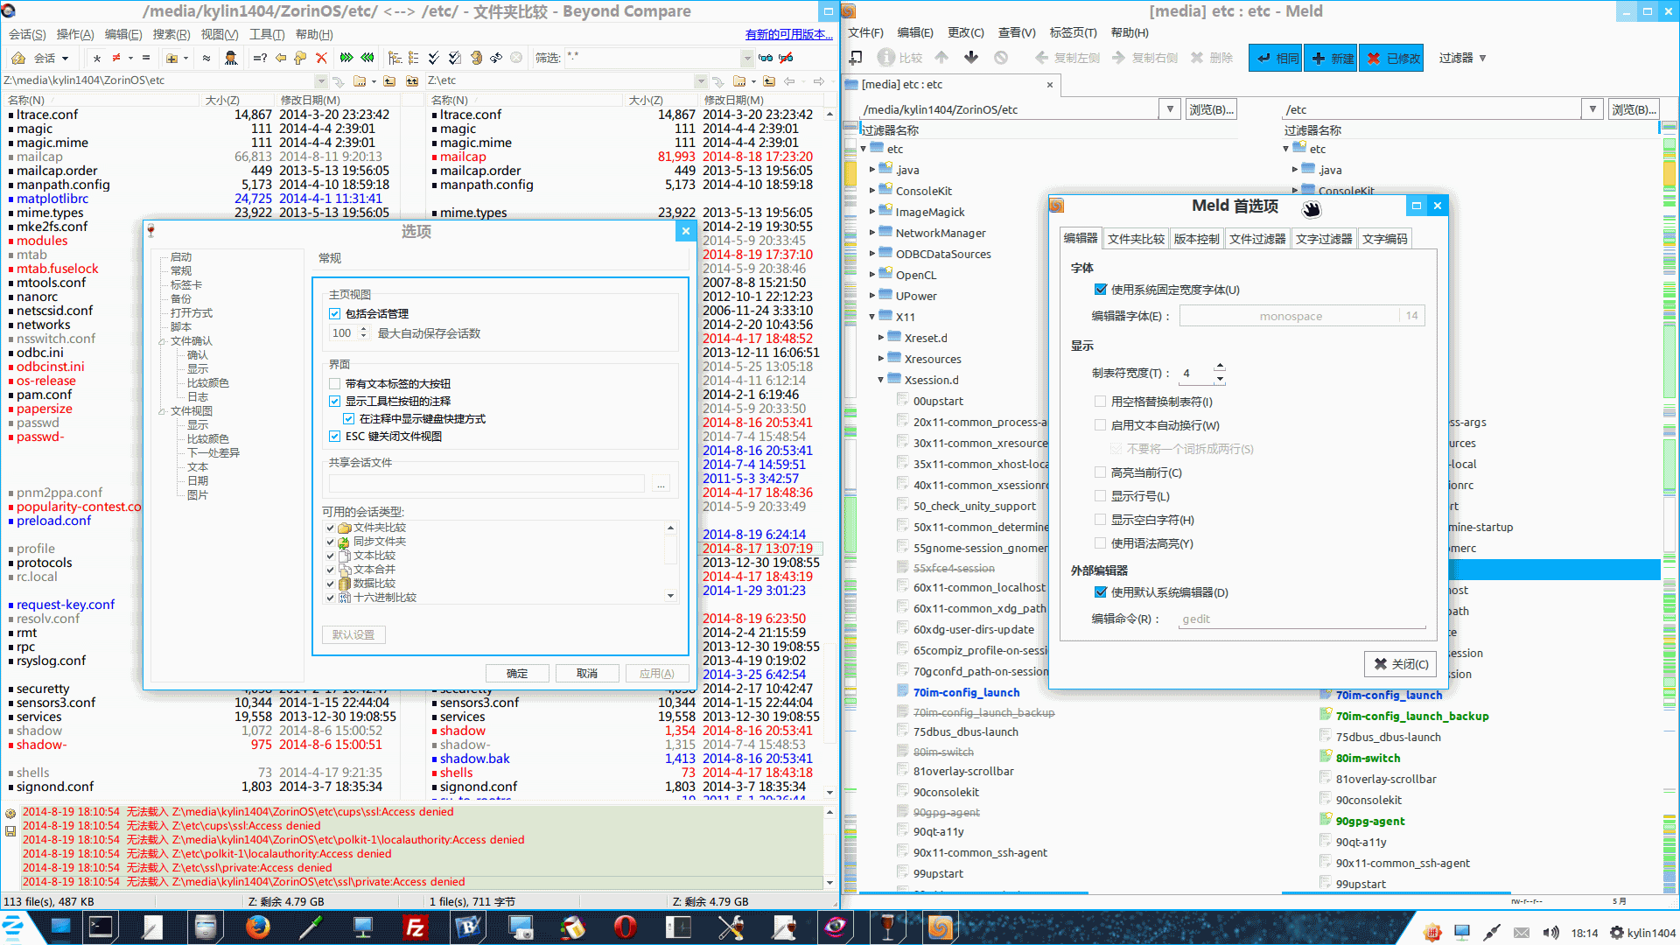Image resolution: width=1680 pixels, height=945 pixels.
Task: Open the /media/kylin1404/ZorinOS/etc path dropdown in Meld
Action: (x=1170, y=109)
